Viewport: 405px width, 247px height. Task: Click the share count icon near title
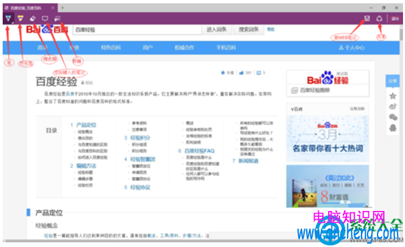(259, 73)
